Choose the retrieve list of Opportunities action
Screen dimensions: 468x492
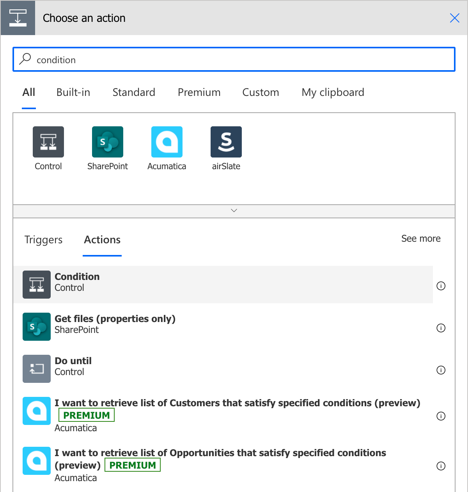click(223, 465)
